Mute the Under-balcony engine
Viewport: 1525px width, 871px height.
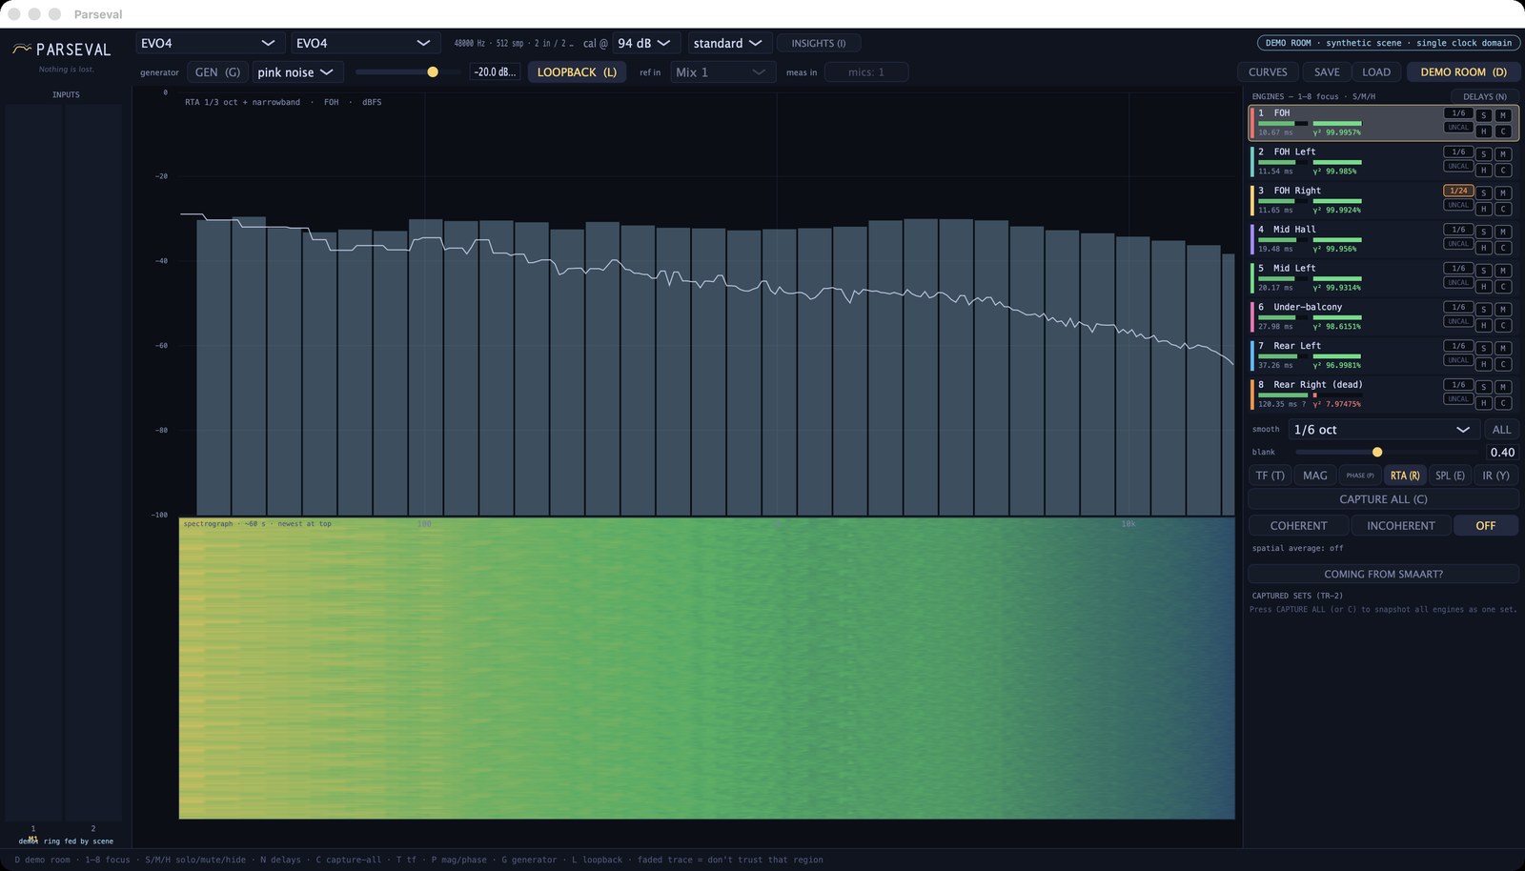1503,310
